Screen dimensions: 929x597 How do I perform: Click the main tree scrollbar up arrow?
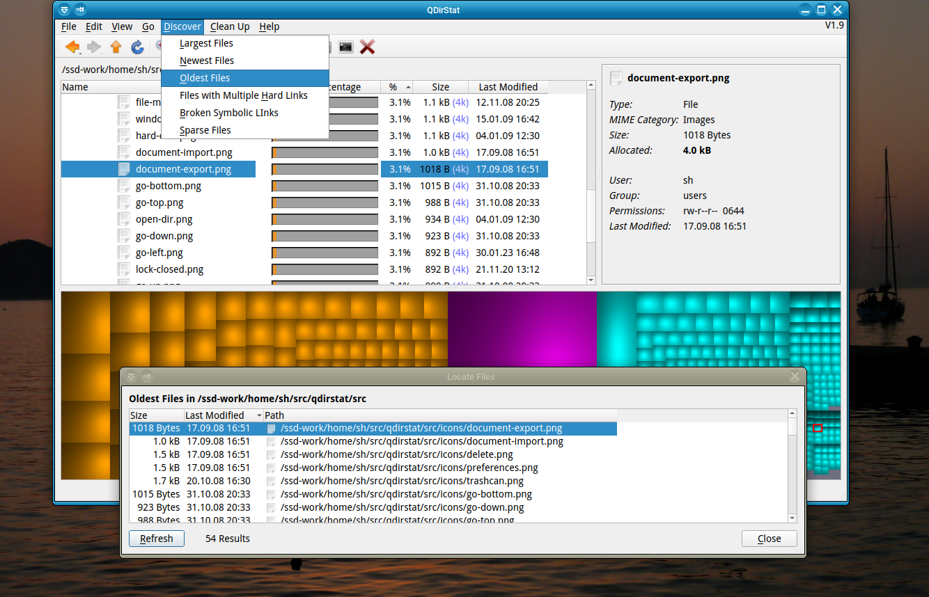(x=591, y=85)
